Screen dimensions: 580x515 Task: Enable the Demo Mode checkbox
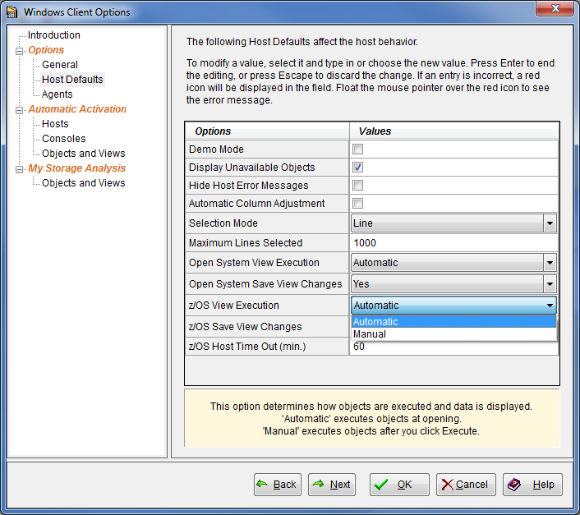pos(357,149)
